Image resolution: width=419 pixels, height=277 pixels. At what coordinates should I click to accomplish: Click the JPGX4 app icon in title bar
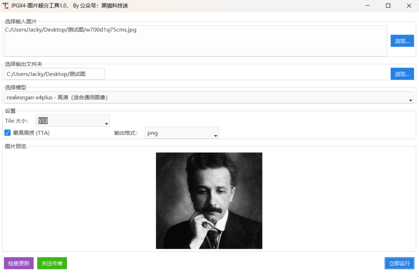pos(5,6)
